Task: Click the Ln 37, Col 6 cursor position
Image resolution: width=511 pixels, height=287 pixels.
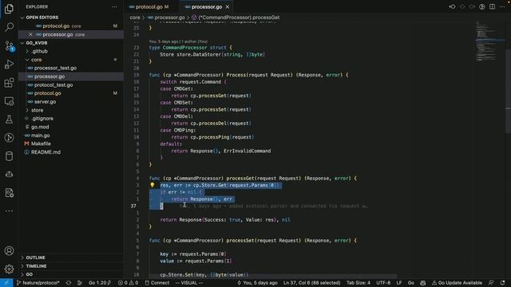Action: coord(311,283)
